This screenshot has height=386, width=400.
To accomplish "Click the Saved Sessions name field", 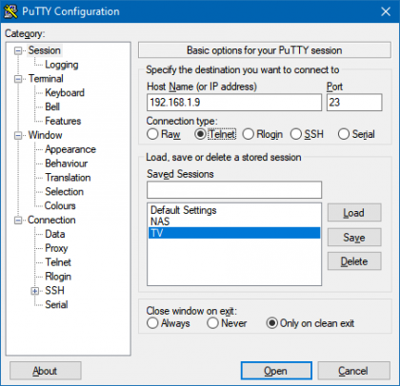I will (234, 189).
